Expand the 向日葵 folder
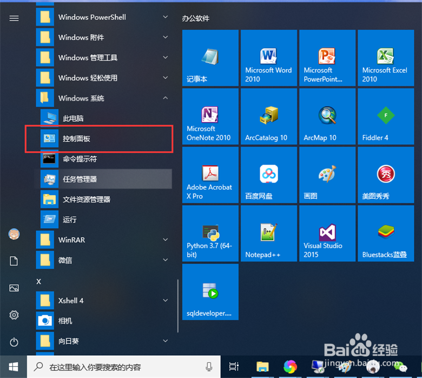This screenshot has width=422, height=378. (104, 341)
